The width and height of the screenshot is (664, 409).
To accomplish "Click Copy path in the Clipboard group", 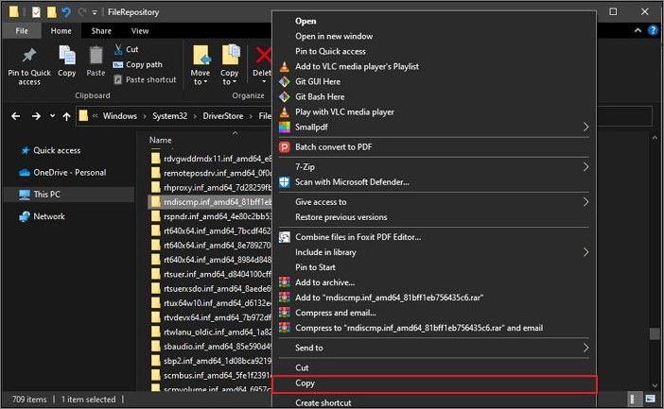I will click(x=143, y=64).
